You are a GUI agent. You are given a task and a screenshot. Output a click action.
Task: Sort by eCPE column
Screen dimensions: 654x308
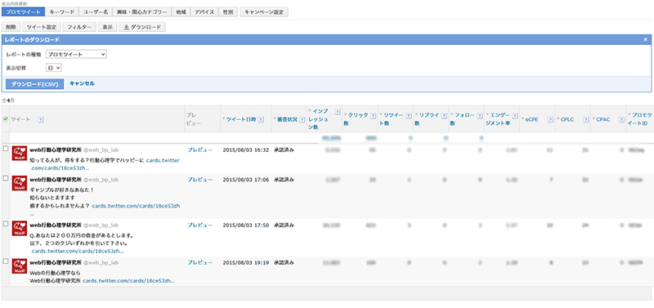531,119
